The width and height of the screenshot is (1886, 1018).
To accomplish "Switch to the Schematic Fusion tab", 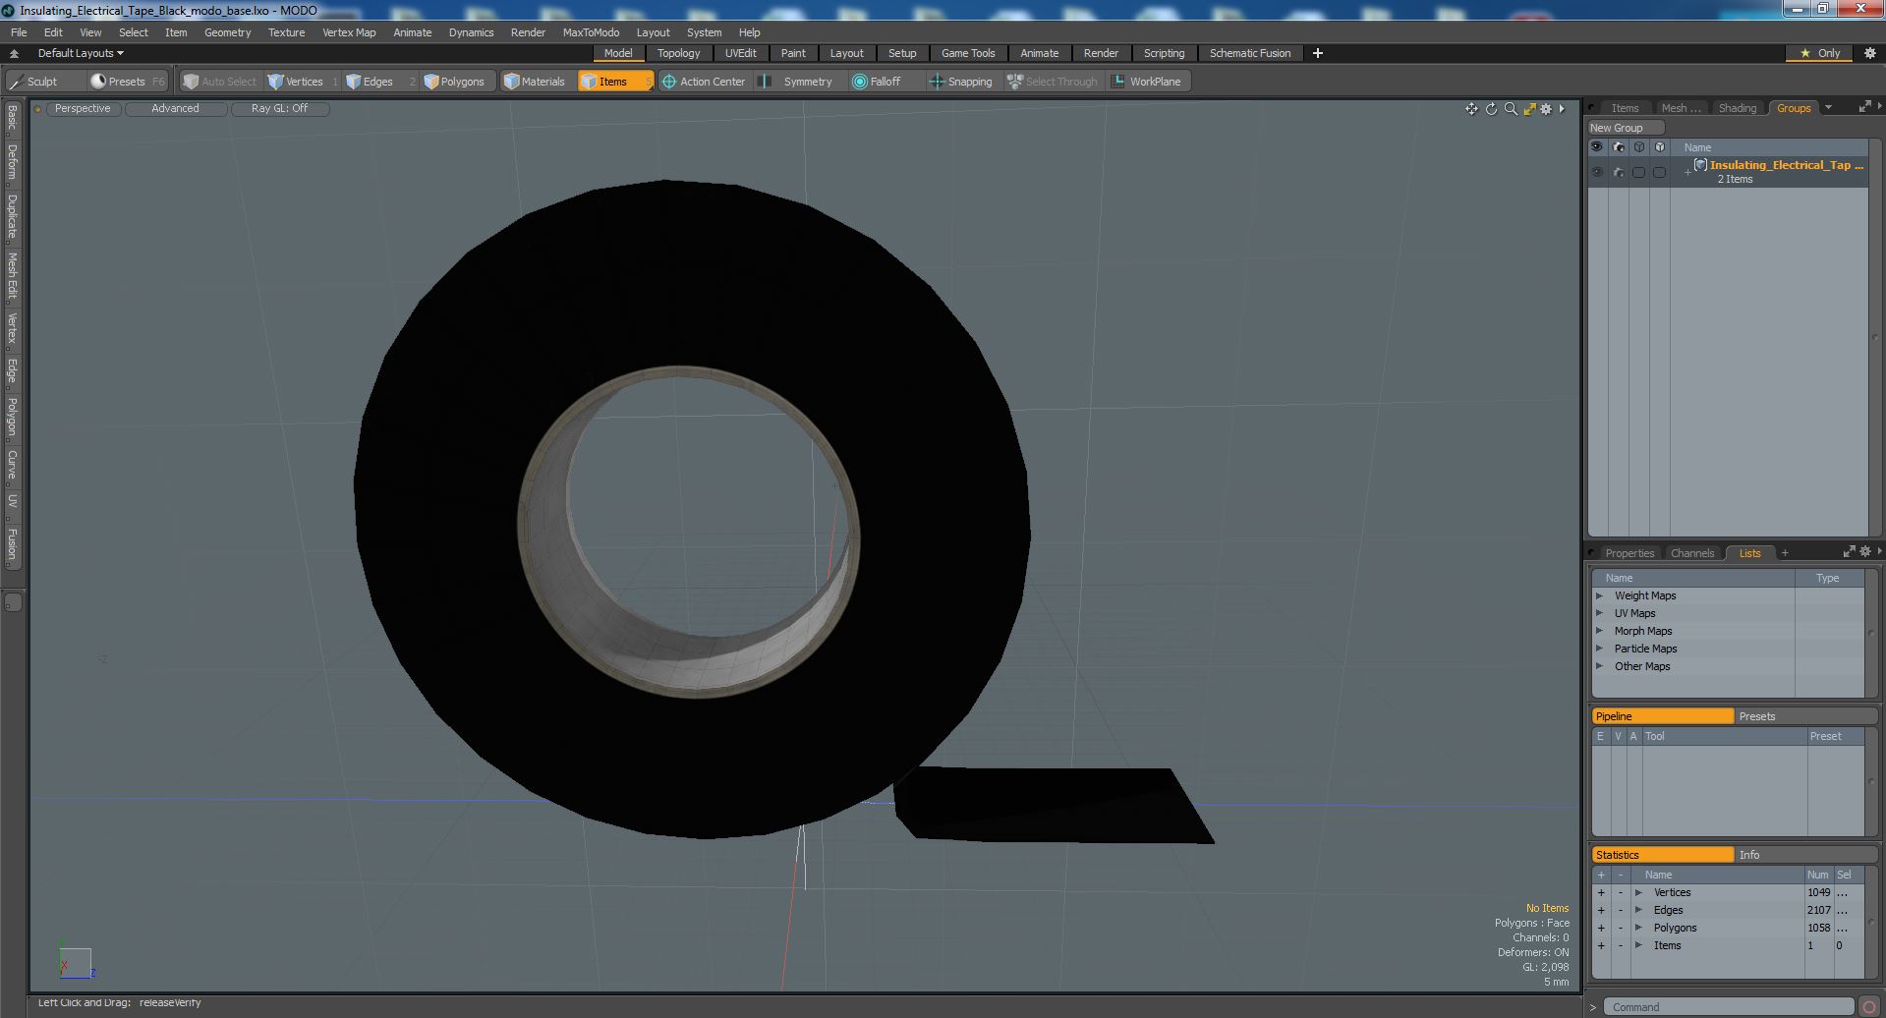I will coord(1250,53).
